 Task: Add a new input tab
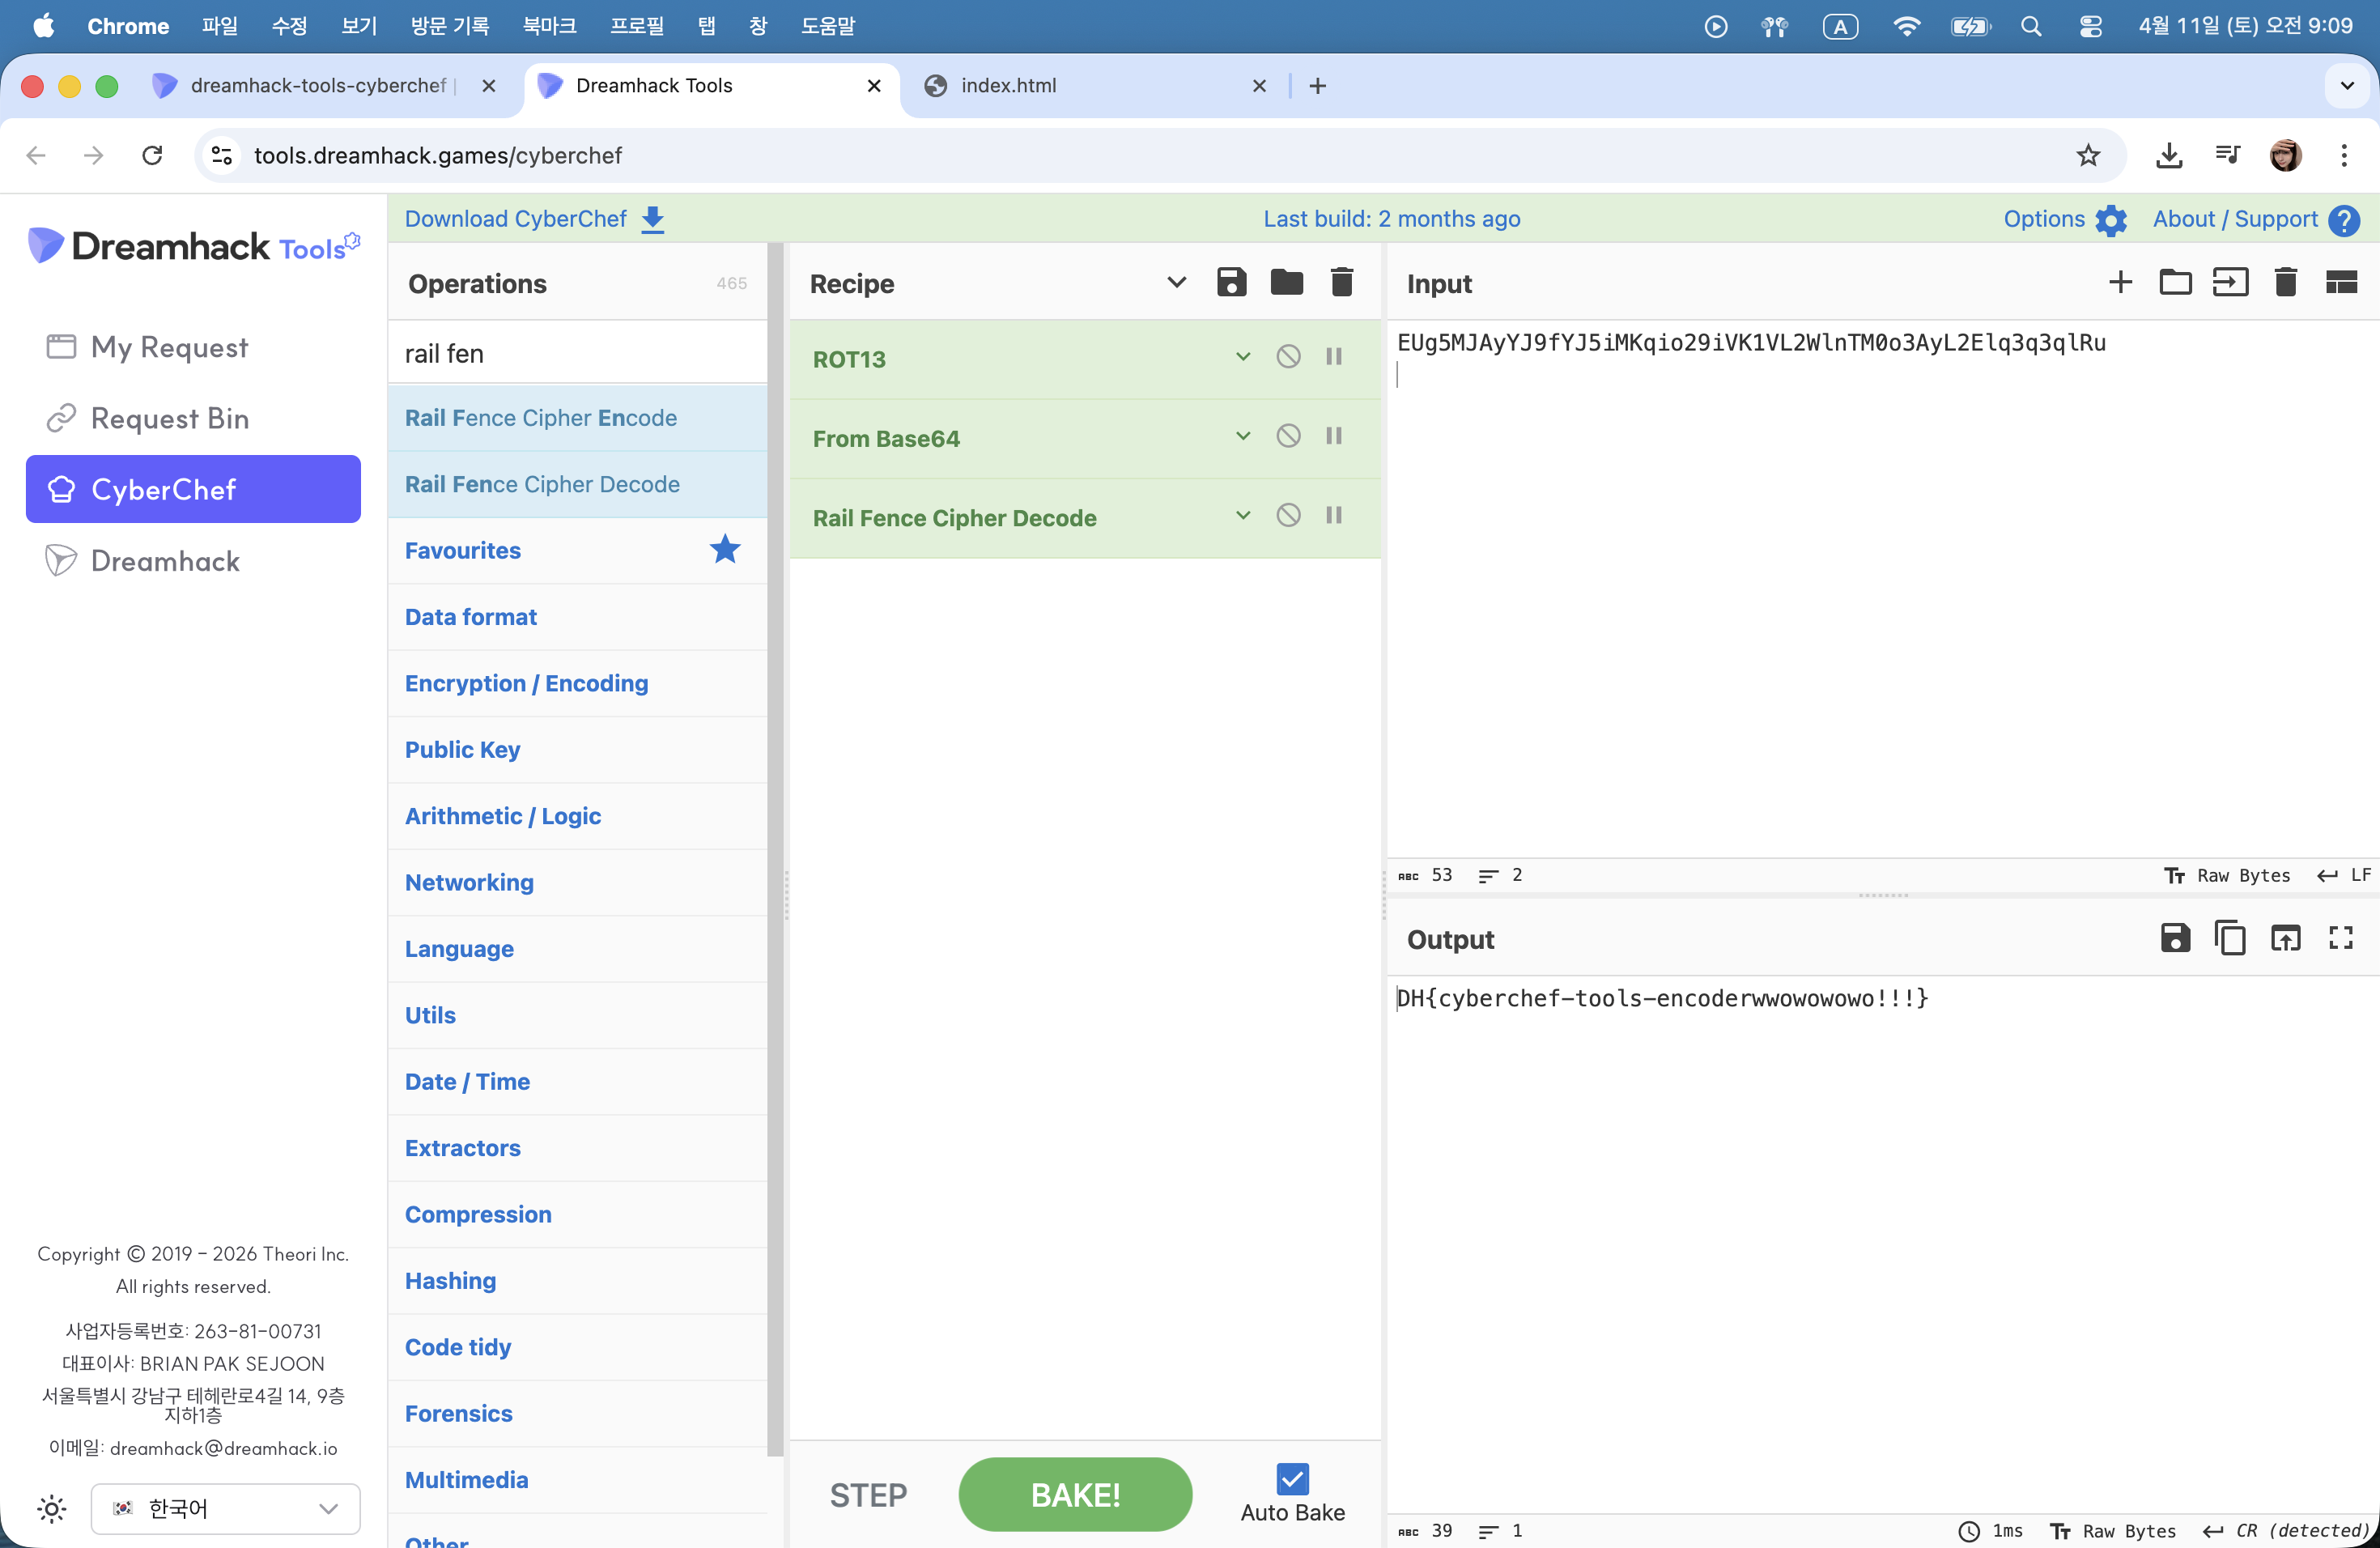pyautogui.click(x=2119, y=283)
